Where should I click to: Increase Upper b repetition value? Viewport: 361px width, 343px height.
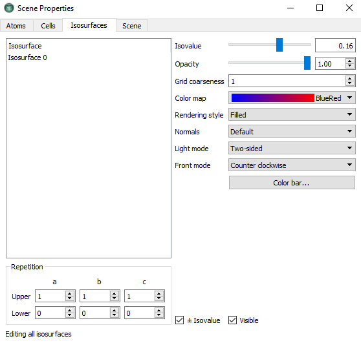click(x=115, y=293)
